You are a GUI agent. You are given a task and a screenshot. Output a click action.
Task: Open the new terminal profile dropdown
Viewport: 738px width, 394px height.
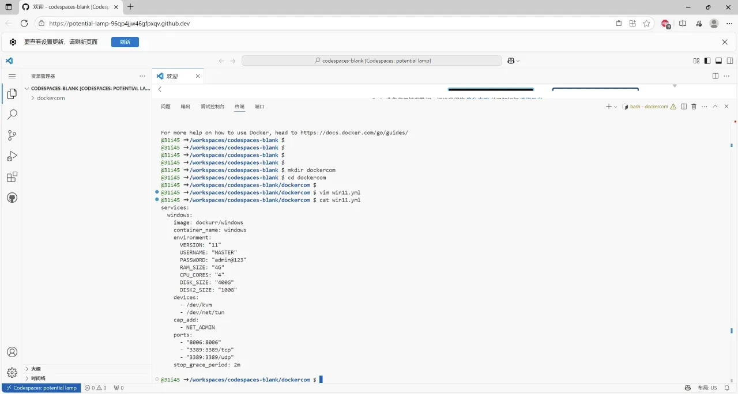pyautogui.click(x=616, y=107)
